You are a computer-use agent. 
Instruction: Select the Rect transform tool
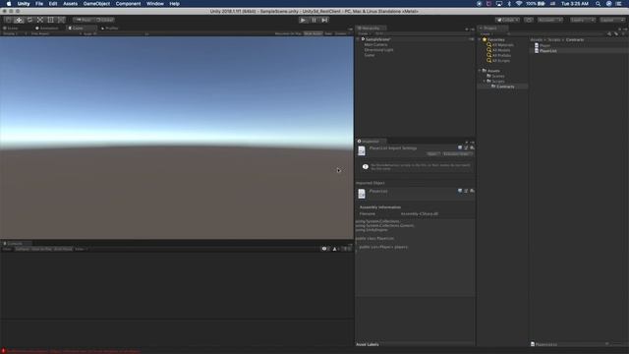50,20
